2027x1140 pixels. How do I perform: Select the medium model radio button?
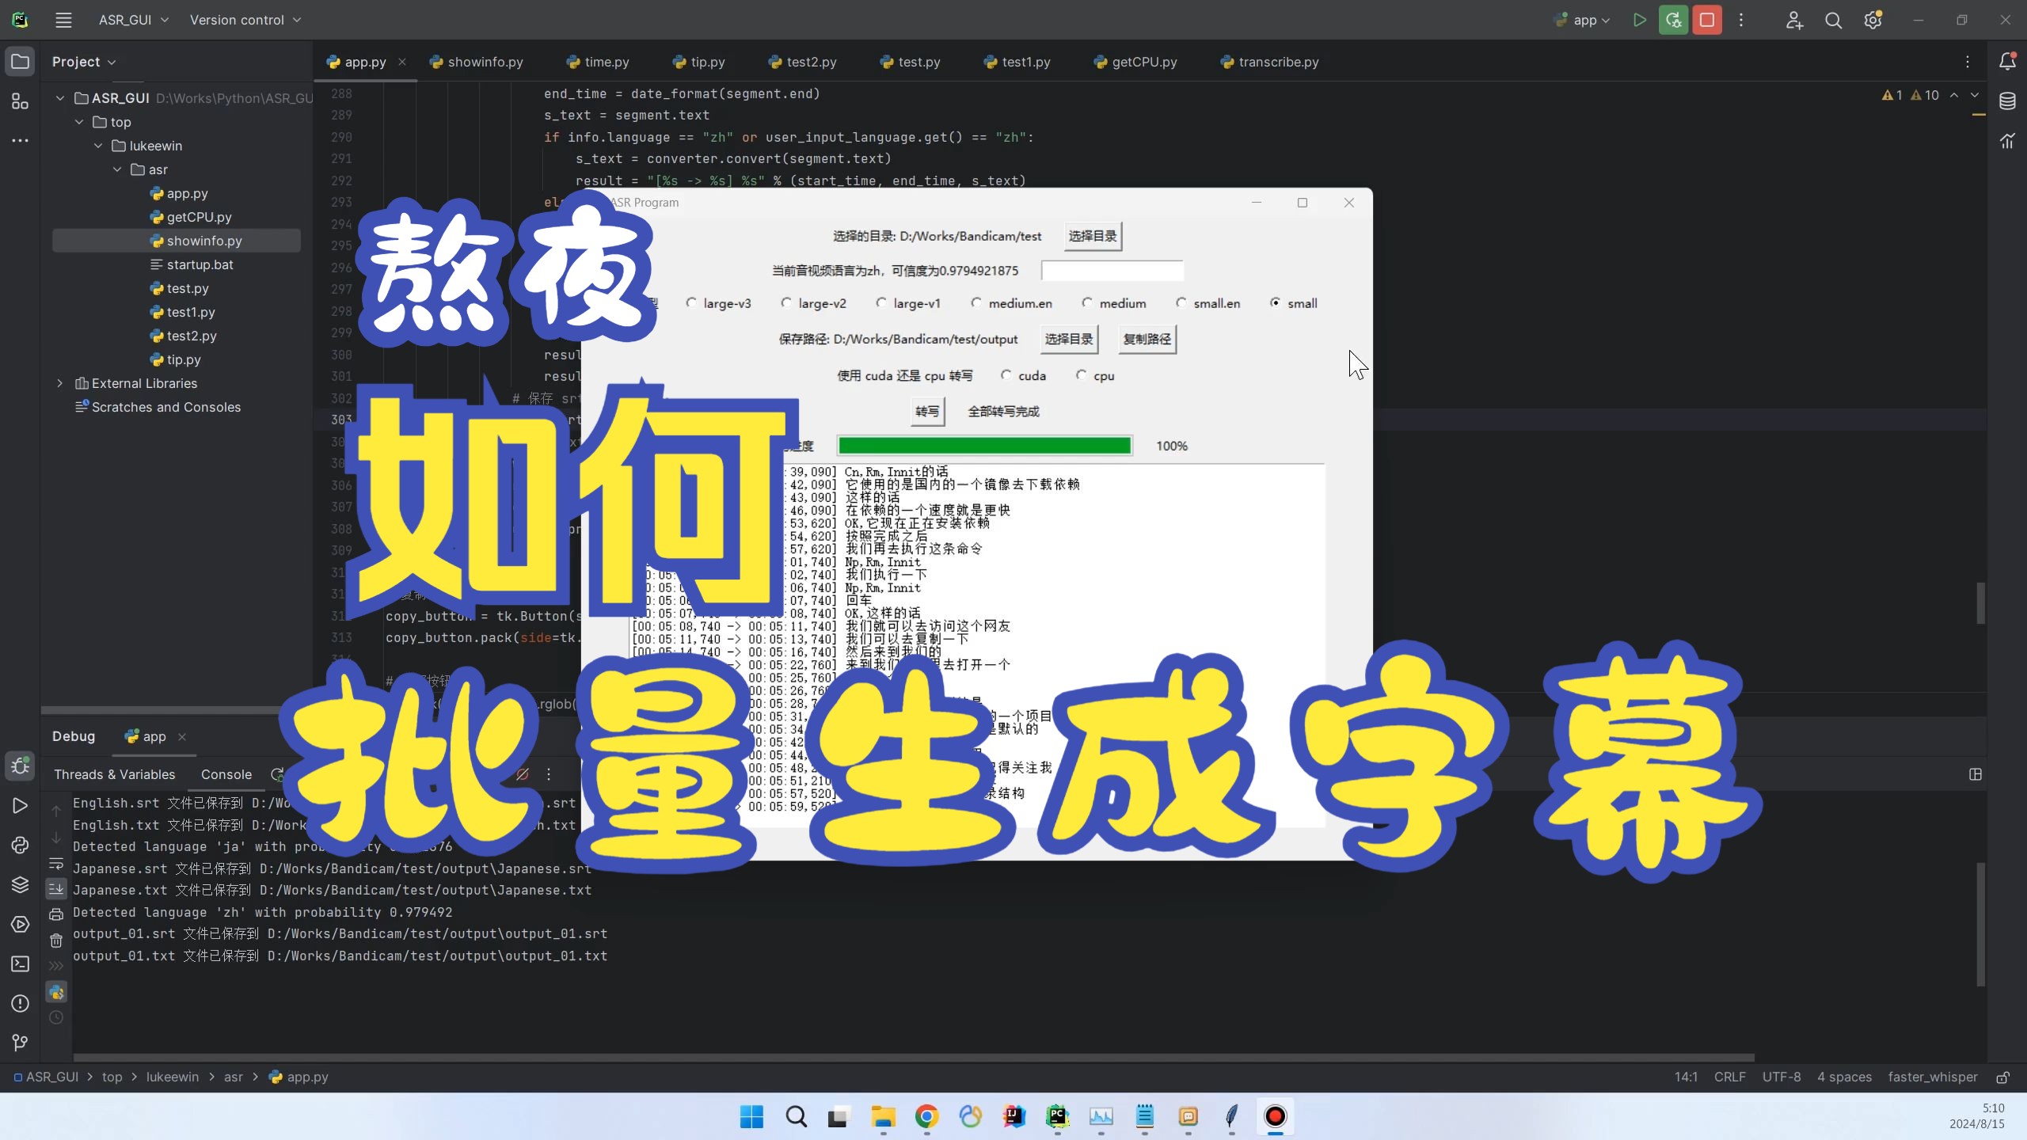tap(1087, 303)
